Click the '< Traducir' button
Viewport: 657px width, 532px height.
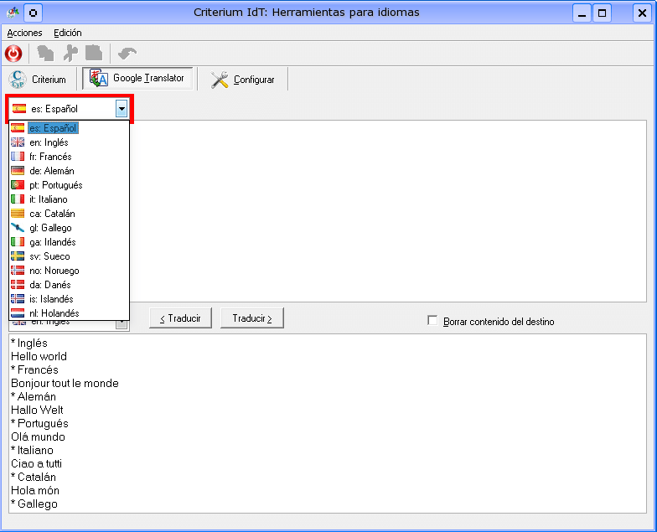point(181,318)
